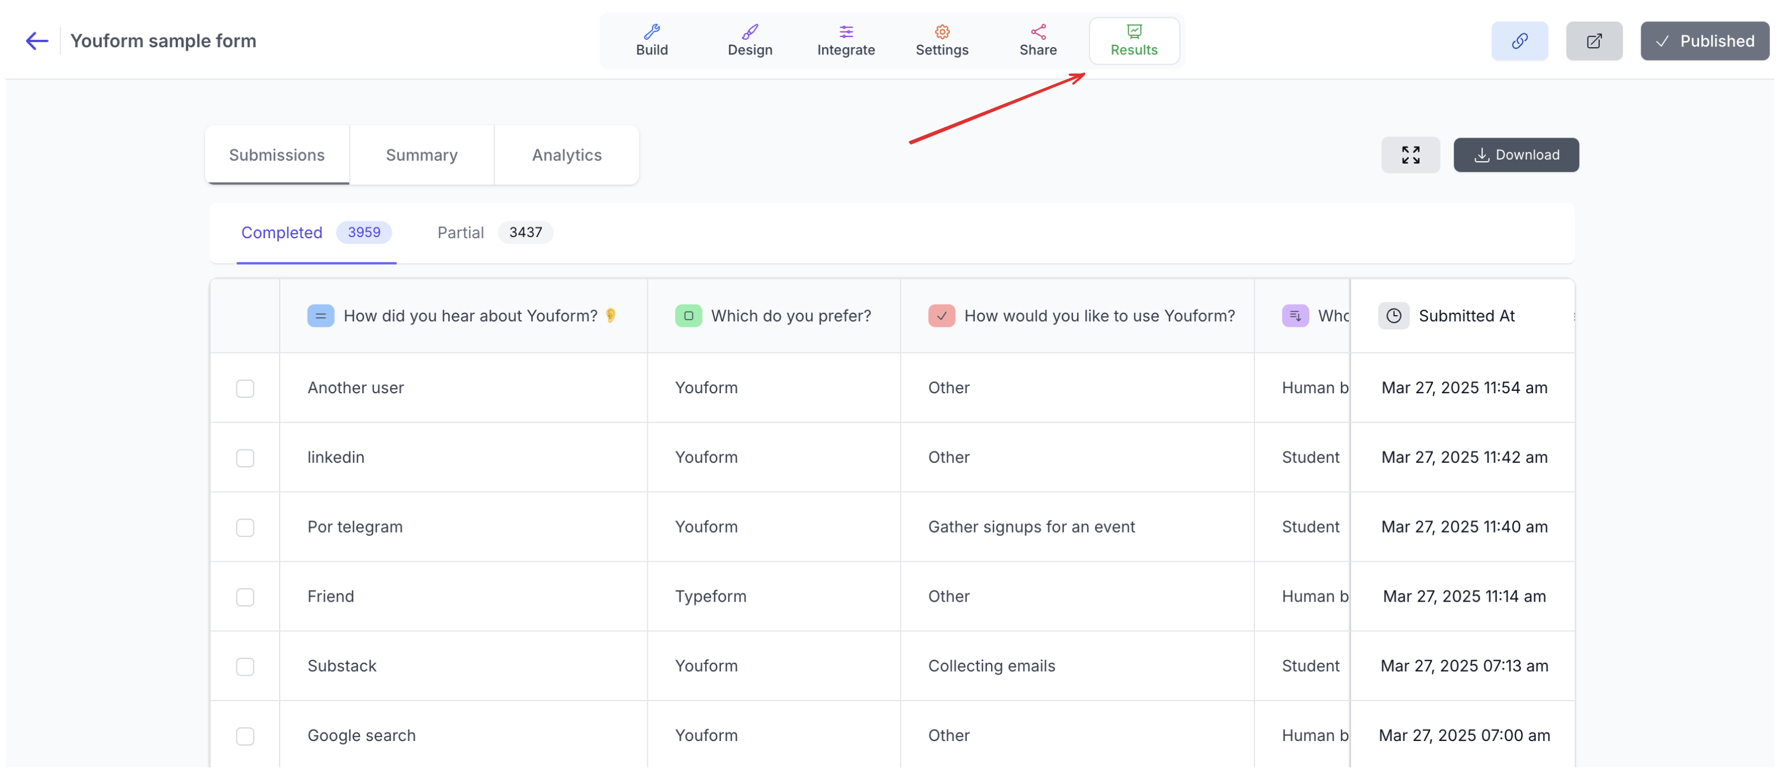Click 'Mar 27, 2025 07:13 am' timestamp
This screenshot has width=1780, height=773.
click(x=1464, y=666)
